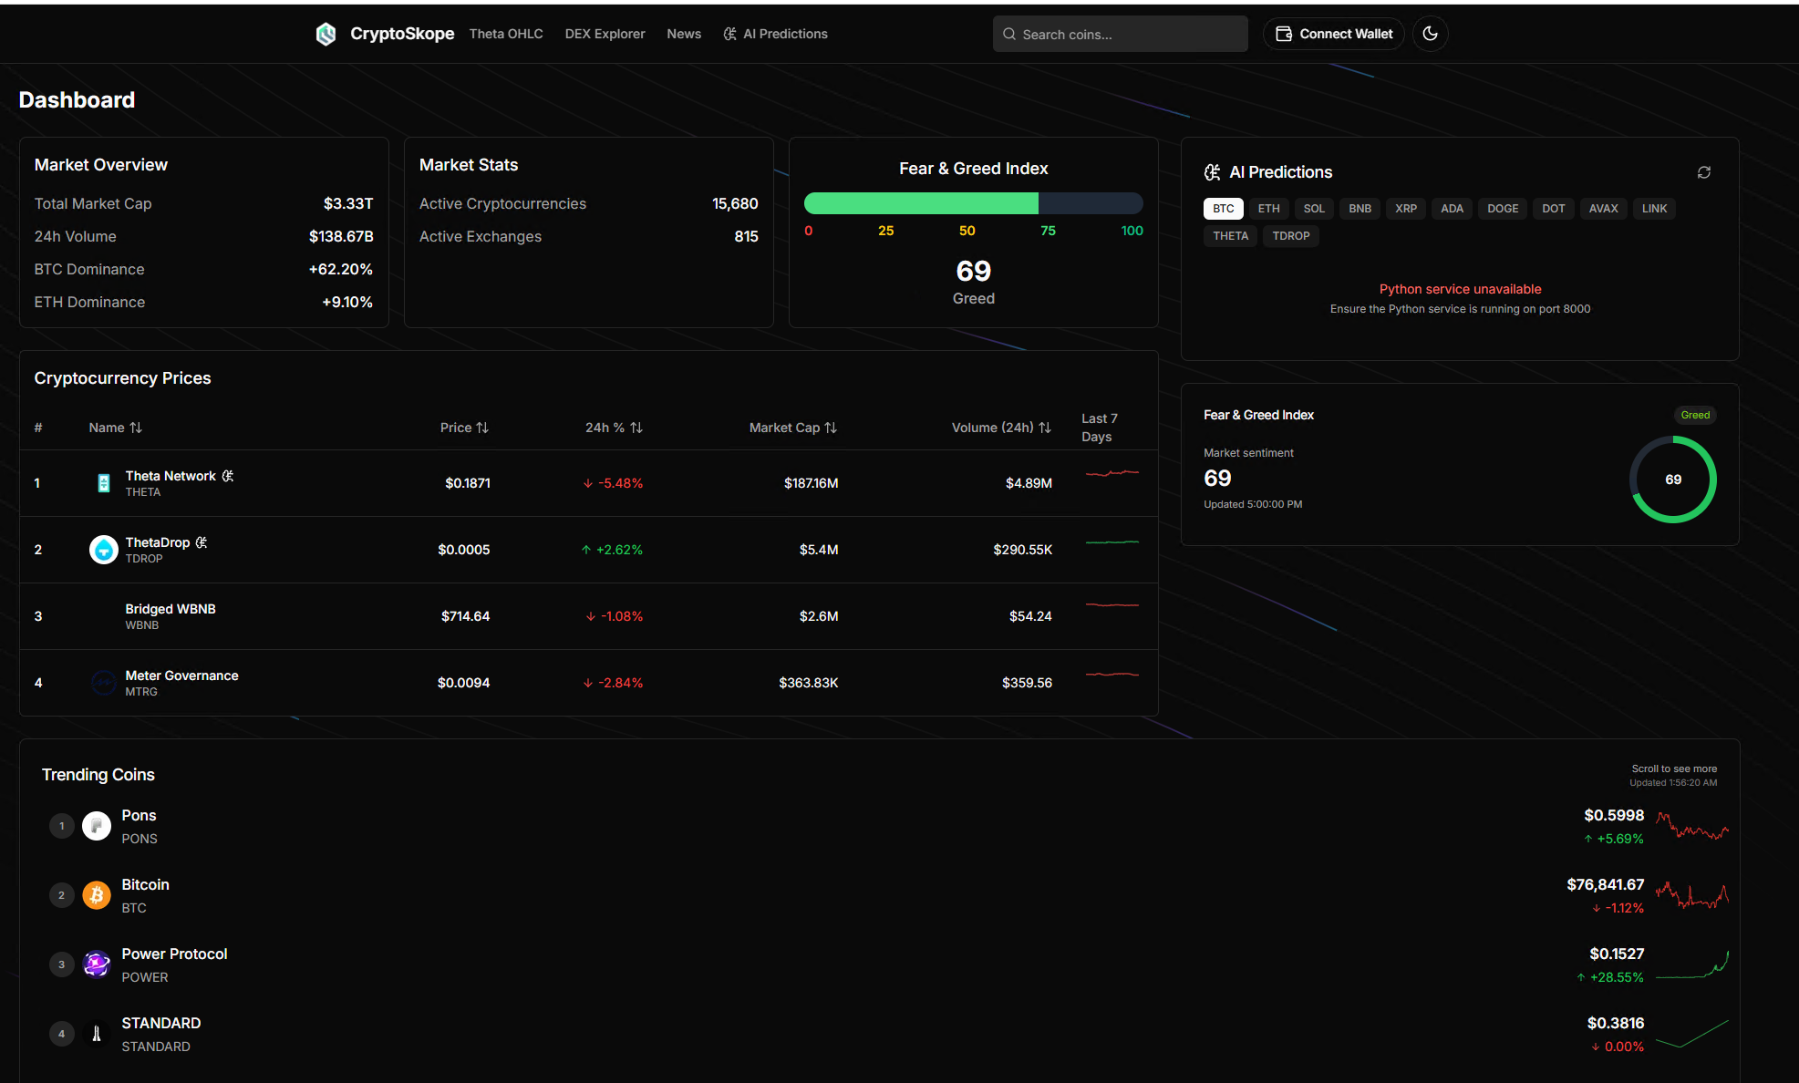
Task: Sort table by Volume (24h) column
Action: click(x=1001, y=428)
